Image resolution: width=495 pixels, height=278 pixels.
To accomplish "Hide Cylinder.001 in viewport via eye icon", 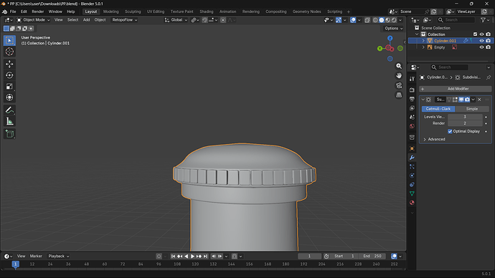I will point(481,41).
